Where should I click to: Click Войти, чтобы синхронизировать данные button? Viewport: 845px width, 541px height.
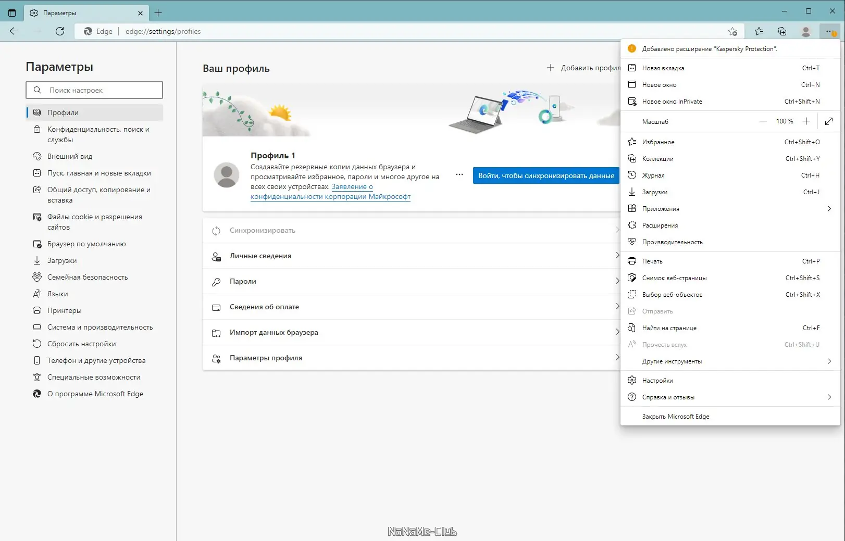pyautogui.click(x=546, y=175)
